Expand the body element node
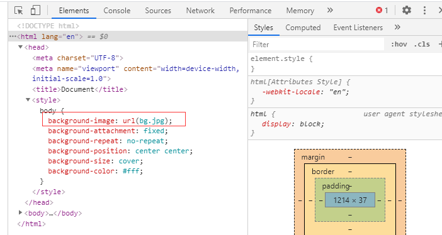The height and width of the screenshot is (235, 442). click(x=20, y=212)
